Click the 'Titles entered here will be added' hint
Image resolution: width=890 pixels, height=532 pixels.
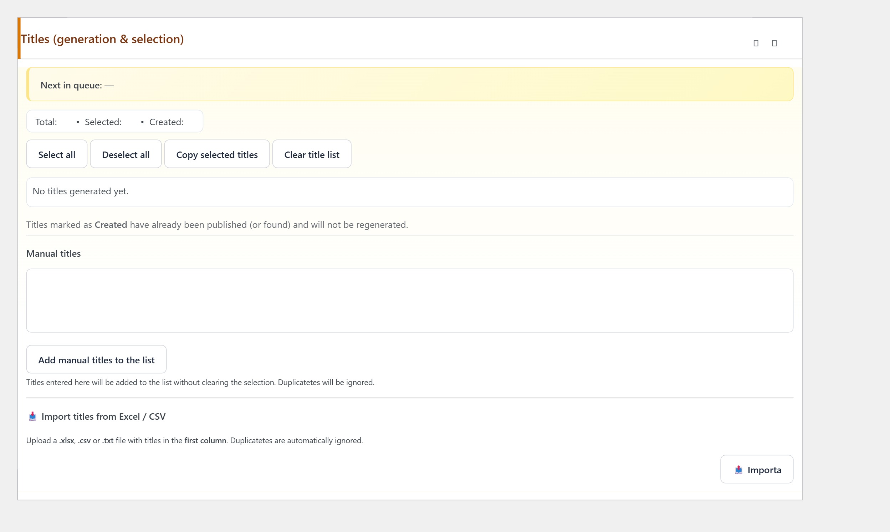200,383
